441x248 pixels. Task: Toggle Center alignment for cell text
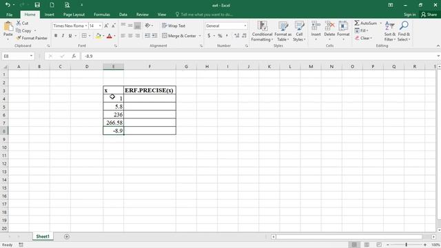[130, 36]
